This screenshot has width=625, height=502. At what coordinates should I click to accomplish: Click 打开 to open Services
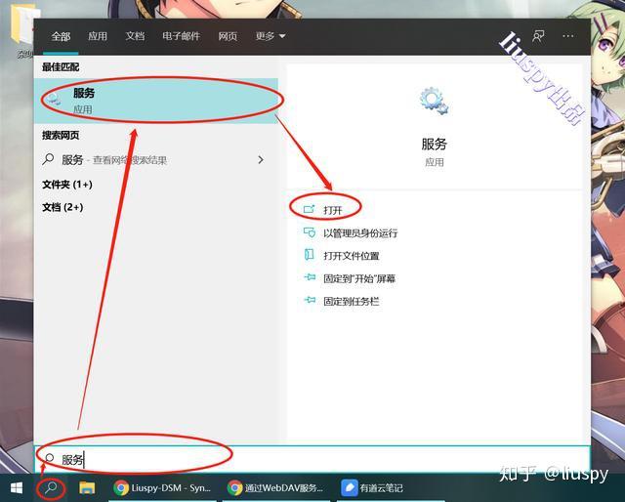tap(333, 210)
